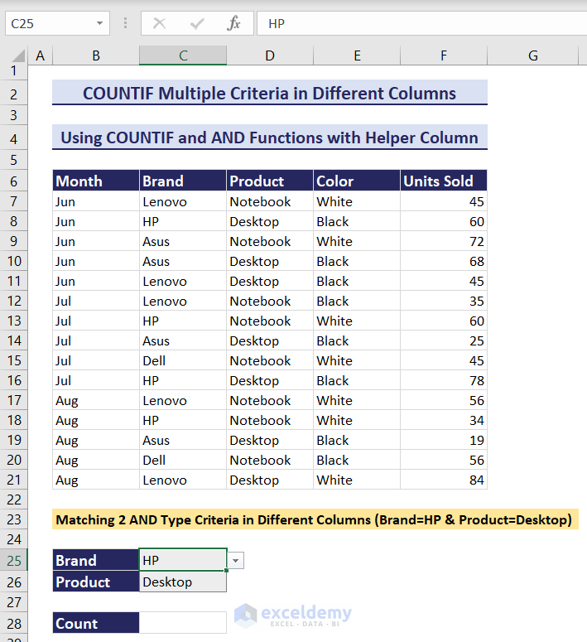587x642 pixels.
Task: Select the Dell cell in row 15
Action: pos(183,360)
